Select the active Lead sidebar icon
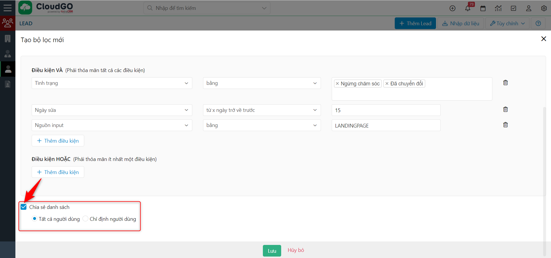This screenshot has height=258, width=551. click(x=8, y=69)
